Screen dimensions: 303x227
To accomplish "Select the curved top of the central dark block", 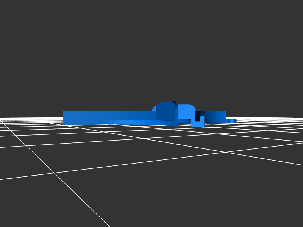I will click(166, 102).
